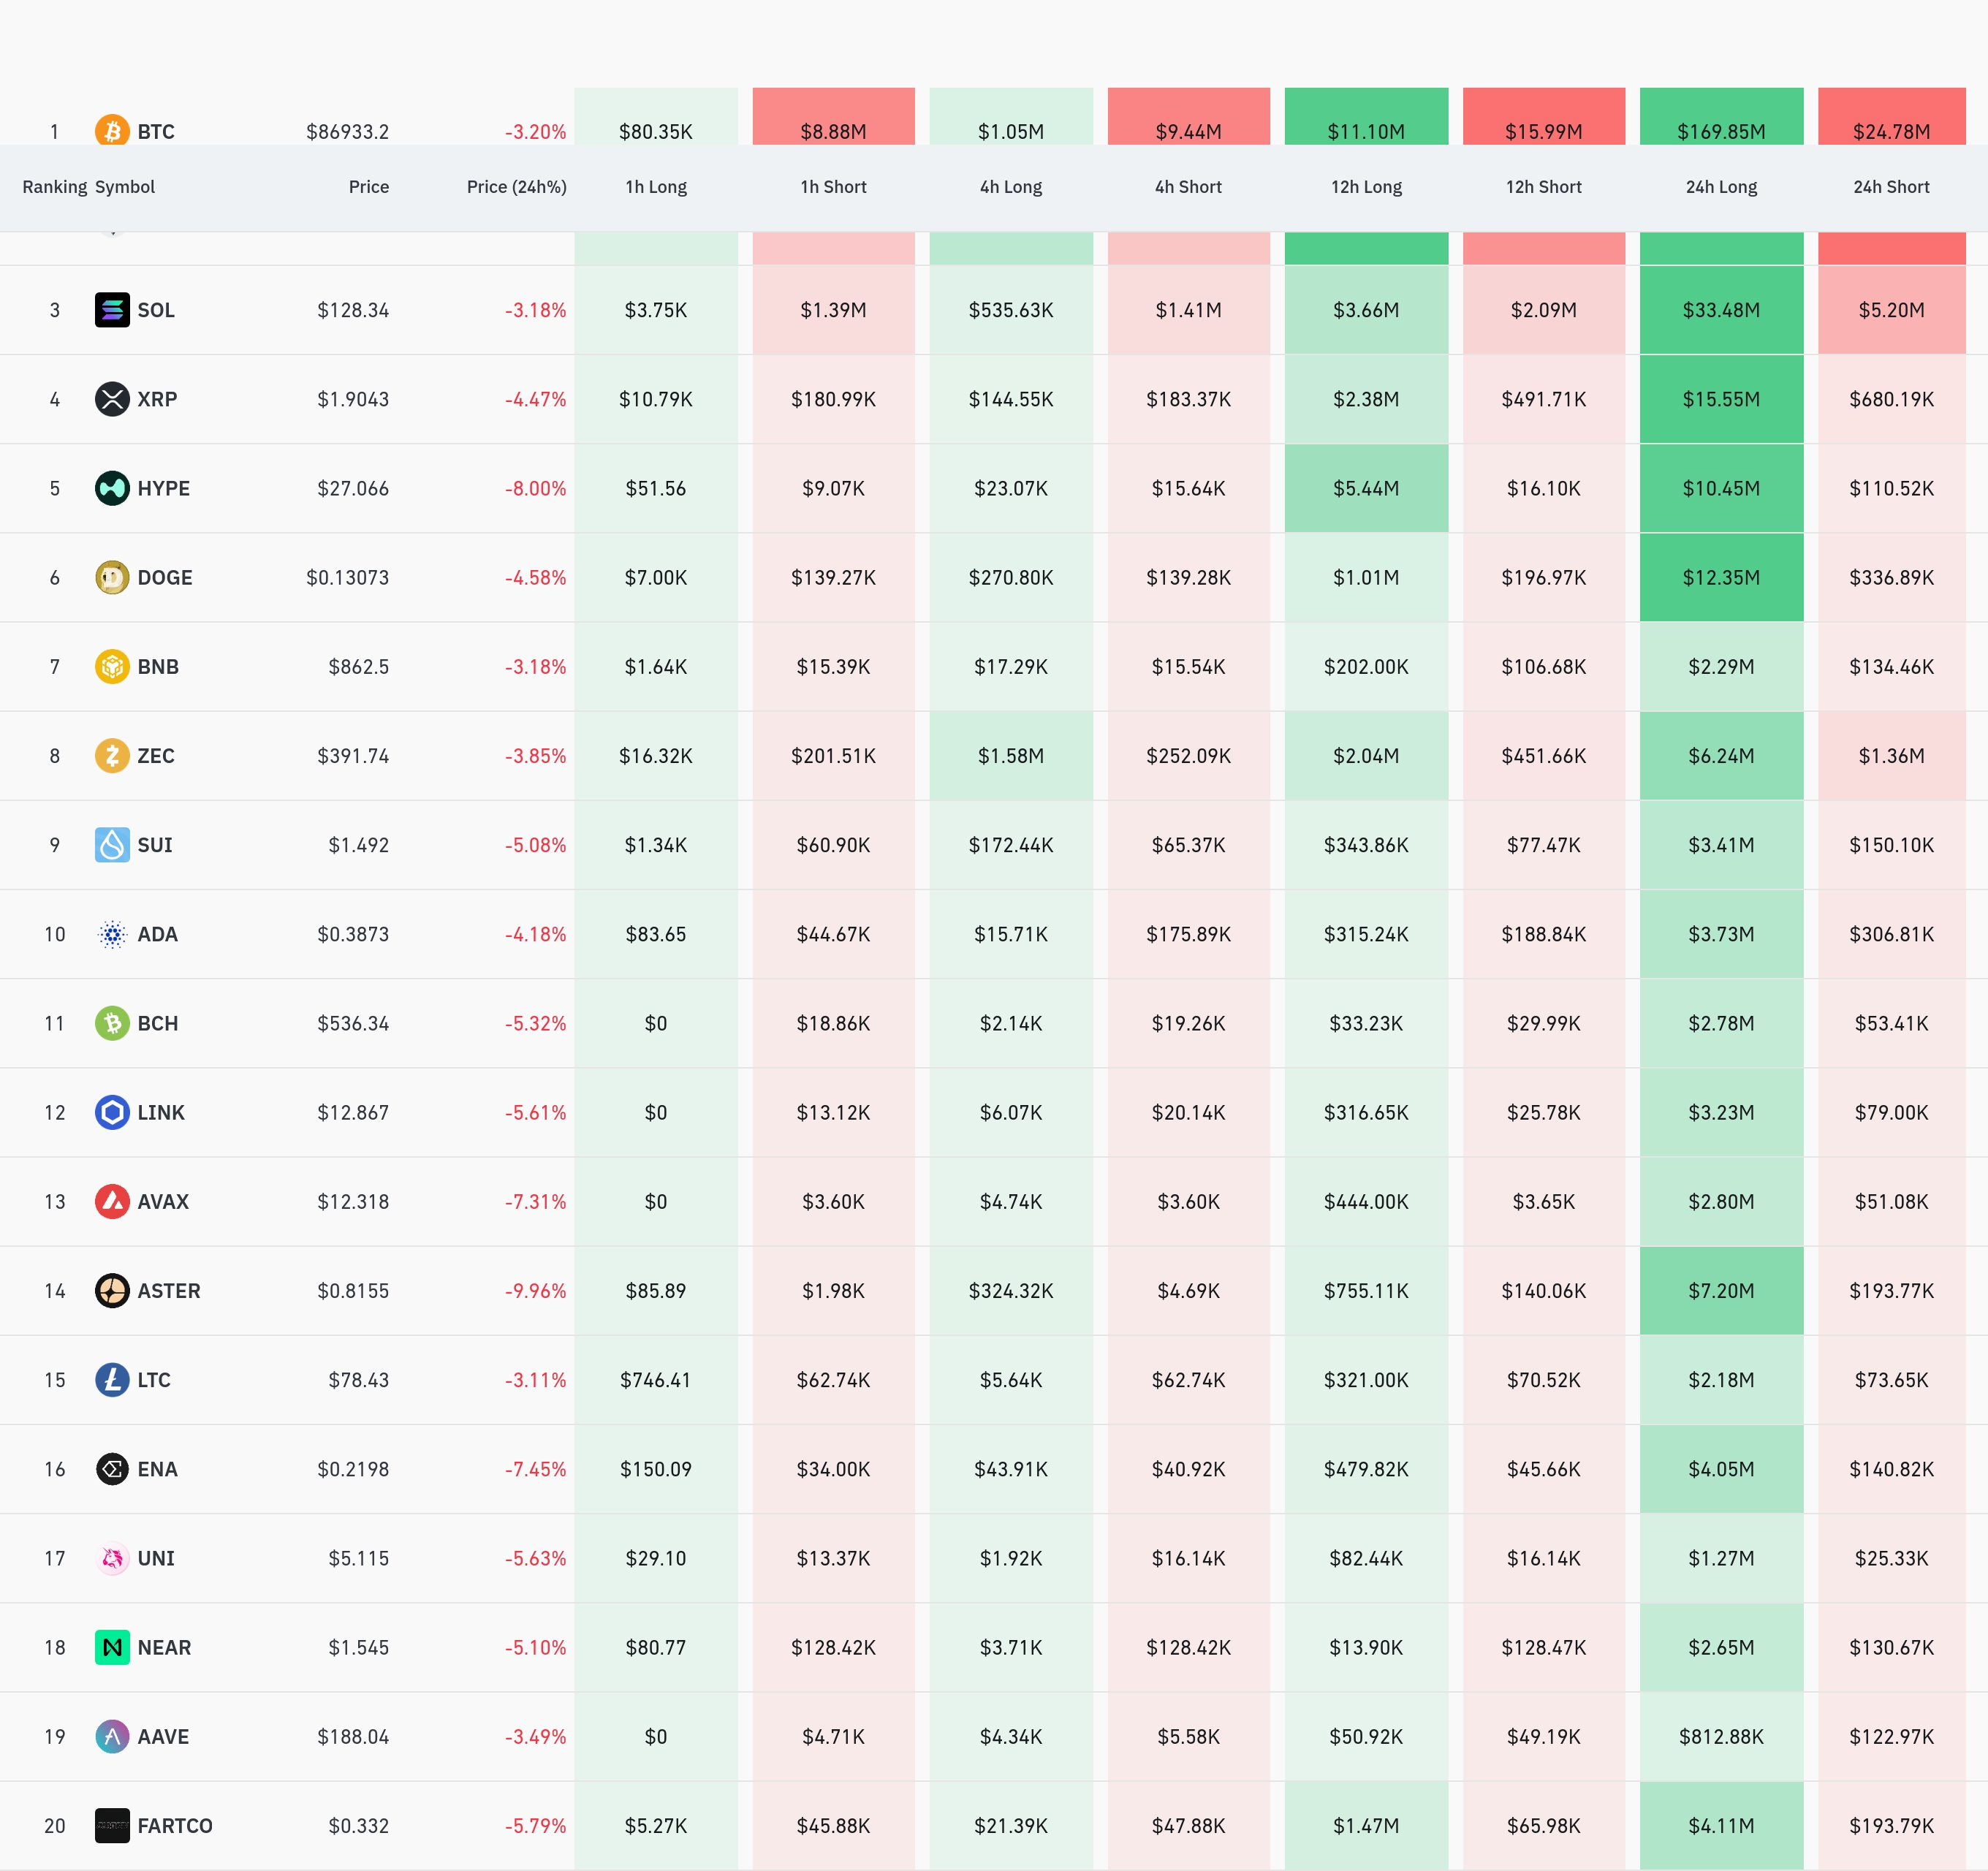Click the Chainlink LINK icon
1988x1871 pixels.
click(x=112, y=1112)
